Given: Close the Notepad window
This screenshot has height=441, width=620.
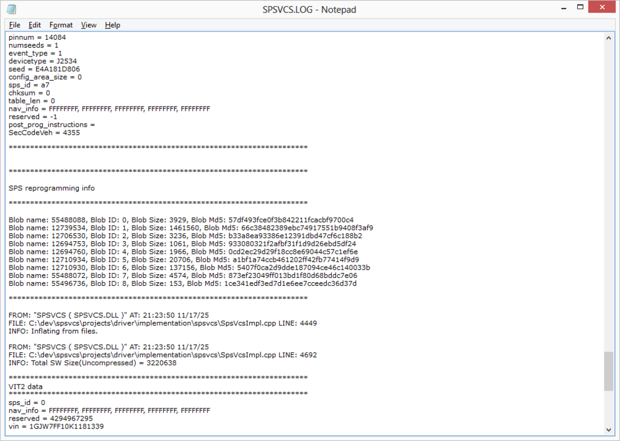Looking at the screenshot, I should coord(602,7).
